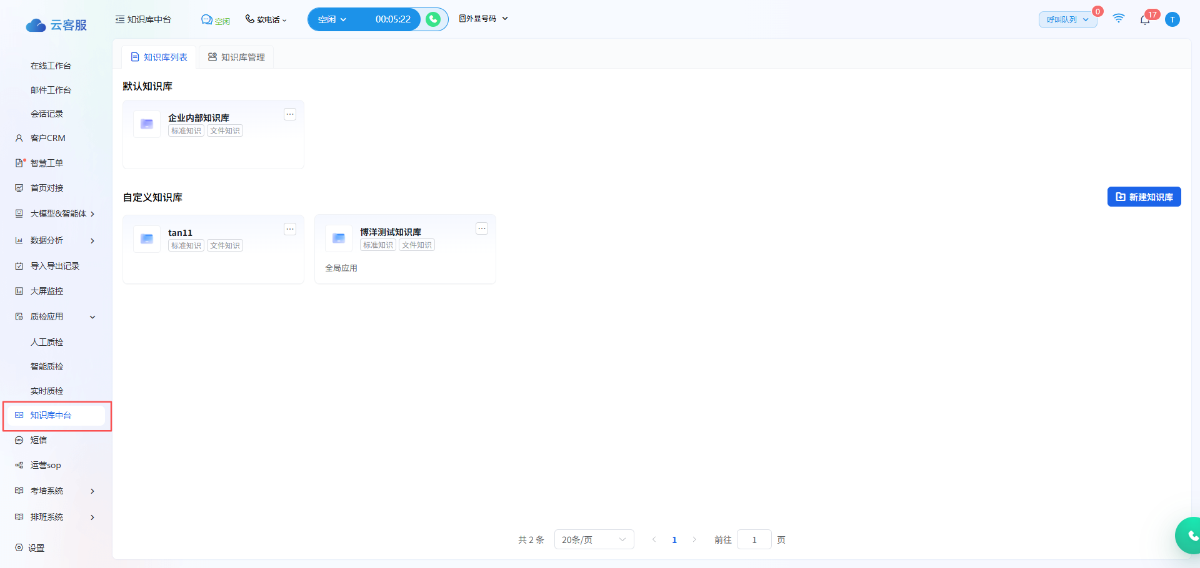Switch to the 知识库管理 tab
The width and height of the screenshot is (1200, 568).
[x=236, y=57]
